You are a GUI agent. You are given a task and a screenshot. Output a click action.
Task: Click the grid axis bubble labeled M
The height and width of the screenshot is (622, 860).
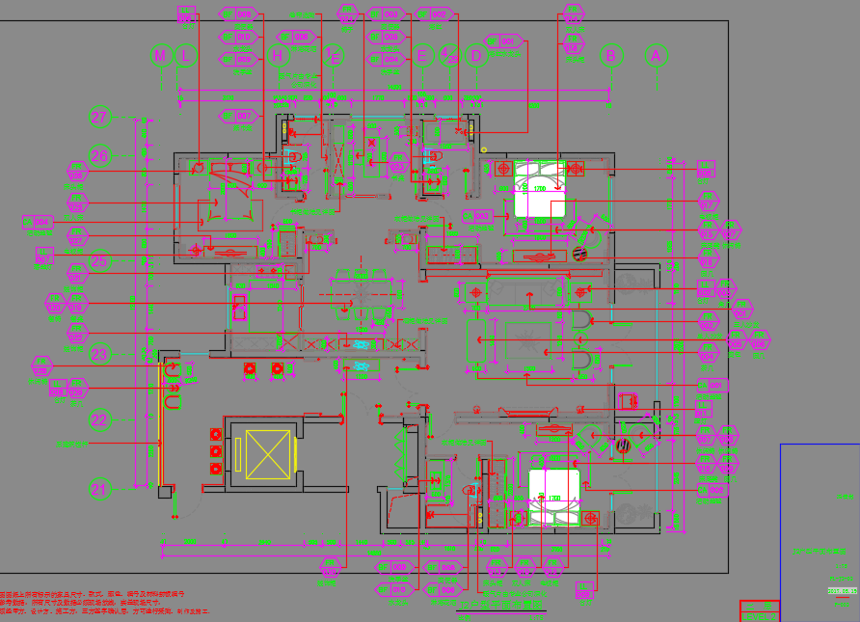coord(161,56)
